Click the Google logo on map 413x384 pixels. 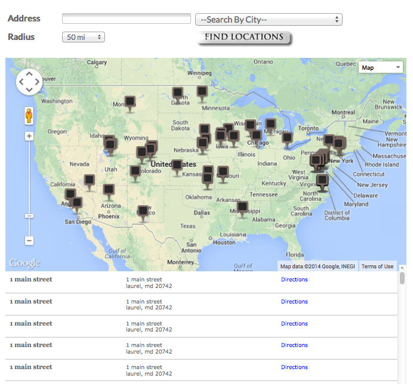click(x=24, y=263)
